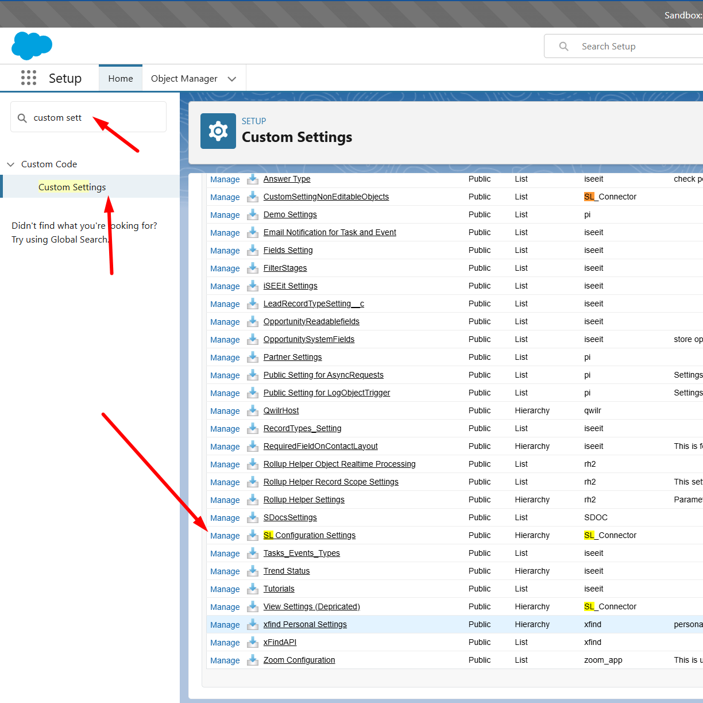Image resolution: width=703 pixels, height=703 pixels.
Task: Click download icon beside Tutorials
Action: 253,589
